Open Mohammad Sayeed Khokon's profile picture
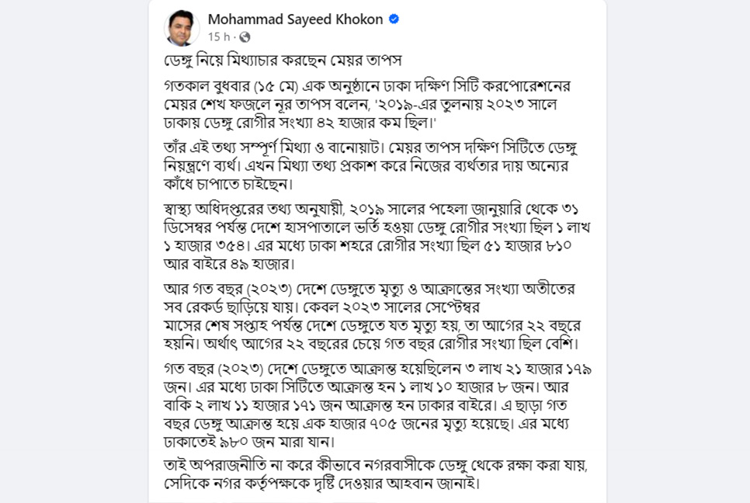Viewport: 750px width, 503px height. point(181,28)
